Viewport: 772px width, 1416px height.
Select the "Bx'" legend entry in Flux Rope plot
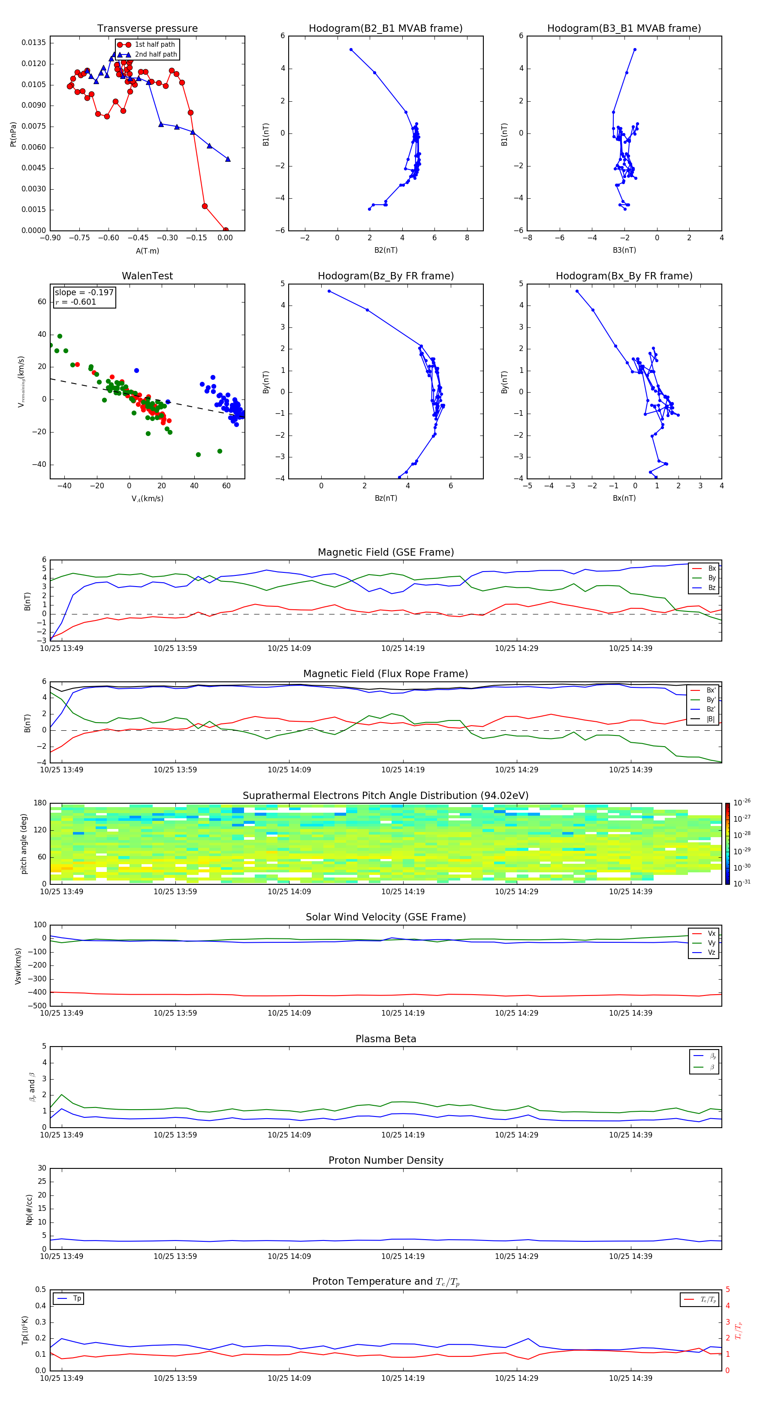click(x=703, y=690)
